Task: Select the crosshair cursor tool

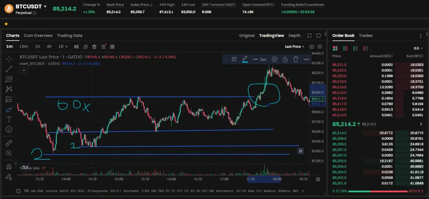Action: pyautogui.click(x=9, y=59)
